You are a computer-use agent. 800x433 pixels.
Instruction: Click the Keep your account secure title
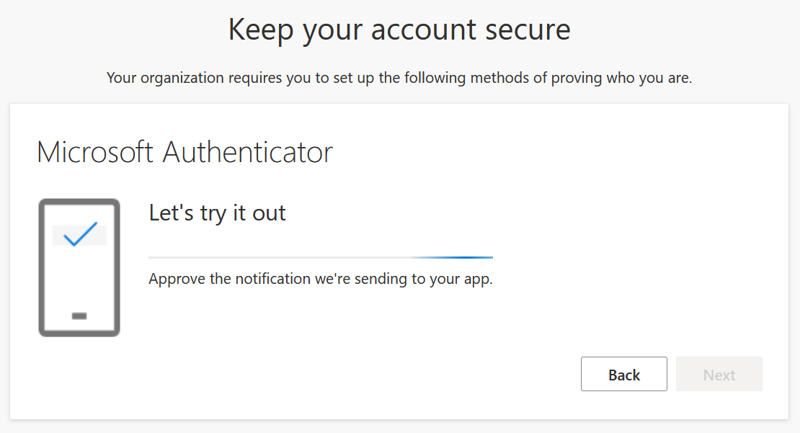[x=399, y=30]
